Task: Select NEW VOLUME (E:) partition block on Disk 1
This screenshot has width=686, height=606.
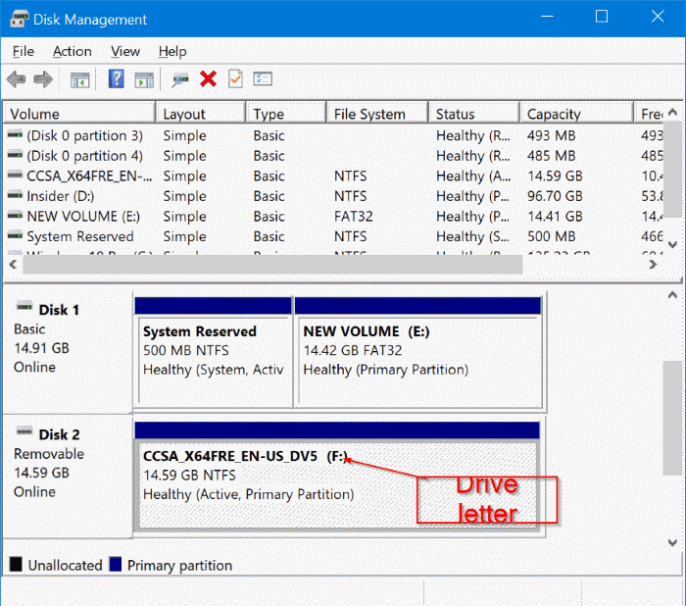Action: pyautogui.click(x=418, y=352)
